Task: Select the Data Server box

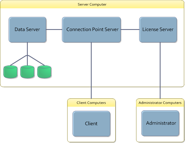Action: pos(27,30)
